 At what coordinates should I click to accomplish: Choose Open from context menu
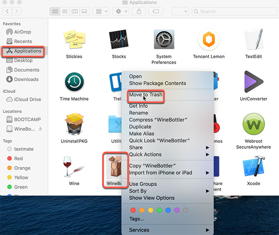point(168,76)
